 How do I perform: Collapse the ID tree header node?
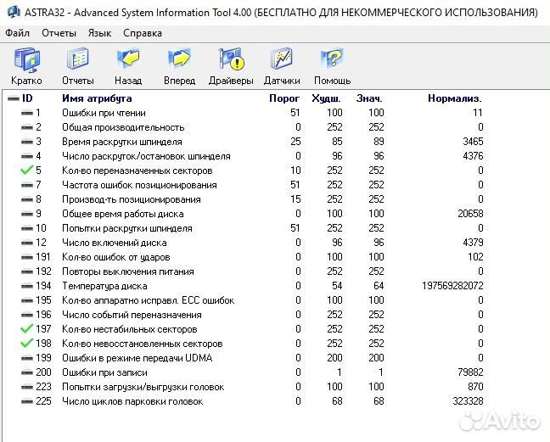coord(13,98)
